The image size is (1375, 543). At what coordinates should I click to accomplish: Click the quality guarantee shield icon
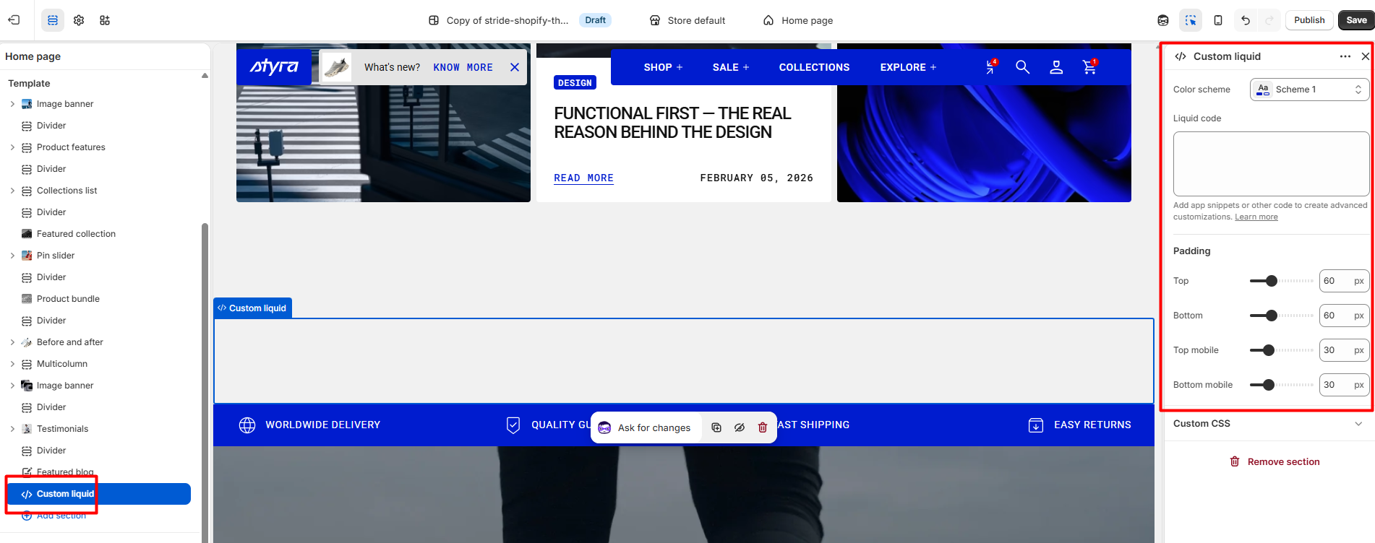(513, 425)
